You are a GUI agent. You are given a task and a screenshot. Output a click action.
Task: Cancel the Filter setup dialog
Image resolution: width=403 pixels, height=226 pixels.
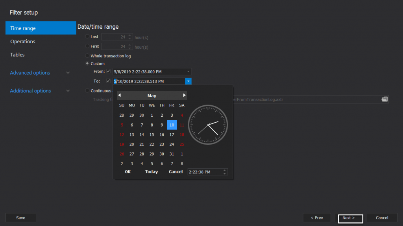[382, 218]
